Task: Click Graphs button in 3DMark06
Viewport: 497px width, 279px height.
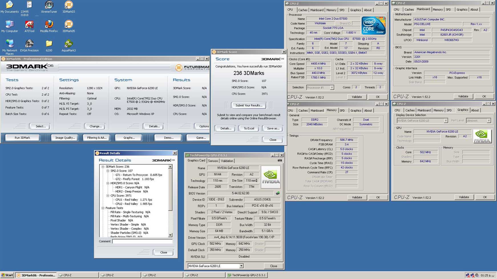Action: pyautogui.click(x=129, y=138)
